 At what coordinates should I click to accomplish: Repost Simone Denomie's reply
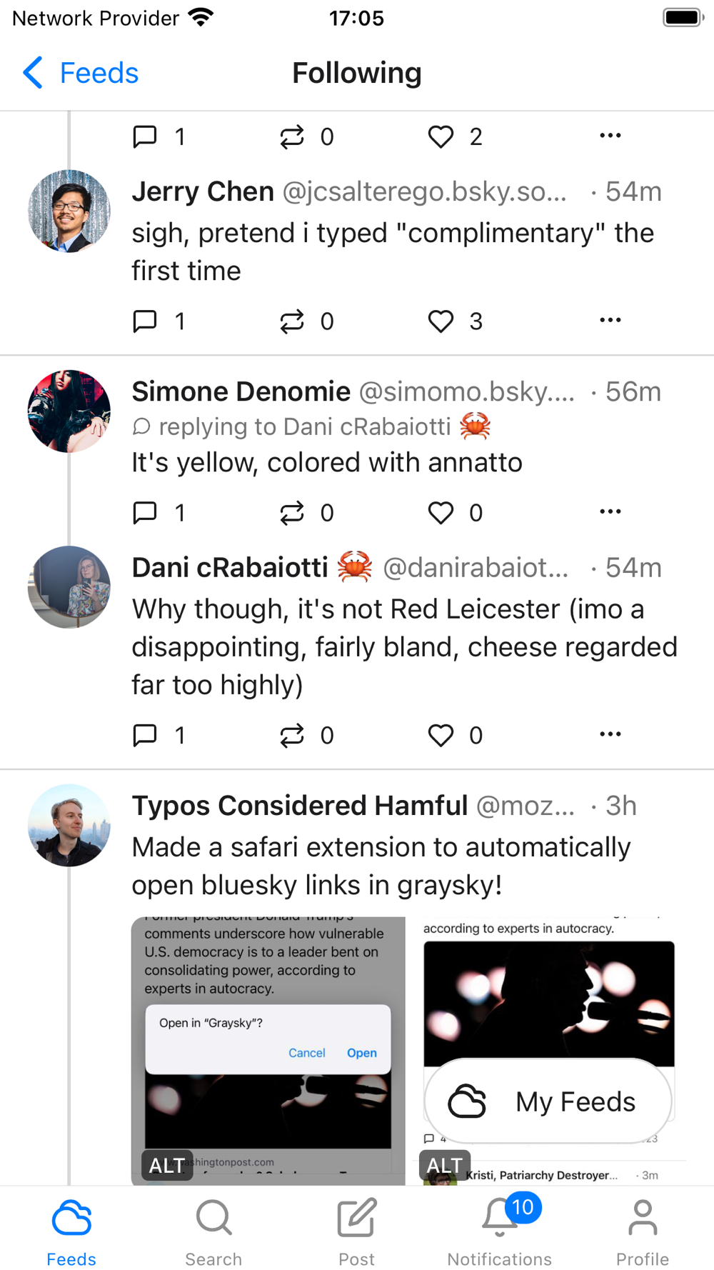tap(292, 513)
